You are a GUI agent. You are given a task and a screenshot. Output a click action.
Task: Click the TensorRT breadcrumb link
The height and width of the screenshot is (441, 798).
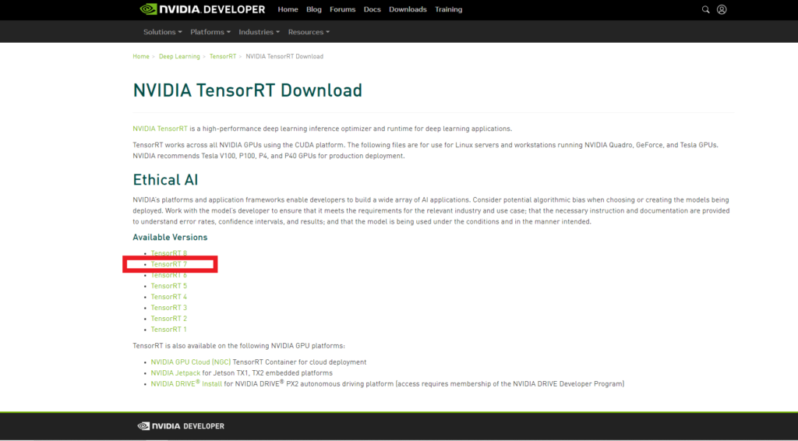(222, 56)
